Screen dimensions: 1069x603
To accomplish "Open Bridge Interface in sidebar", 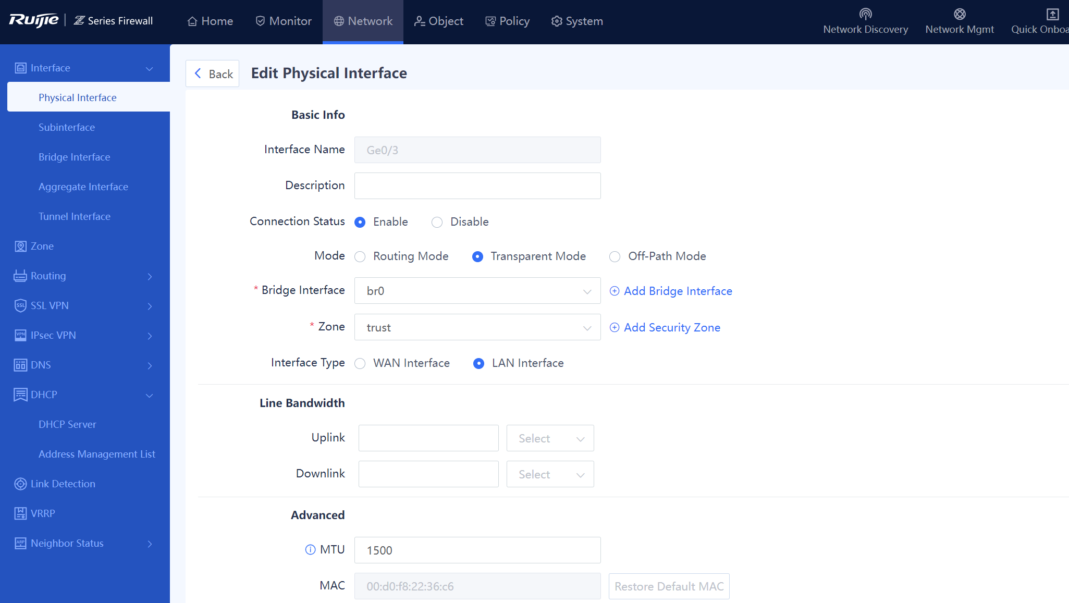I will (x=75, y=157).
